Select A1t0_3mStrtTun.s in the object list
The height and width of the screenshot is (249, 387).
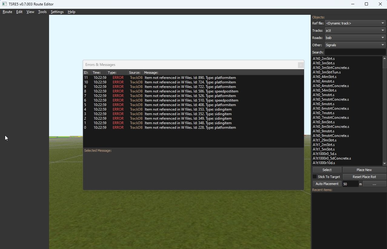click(x=327, y=72)
